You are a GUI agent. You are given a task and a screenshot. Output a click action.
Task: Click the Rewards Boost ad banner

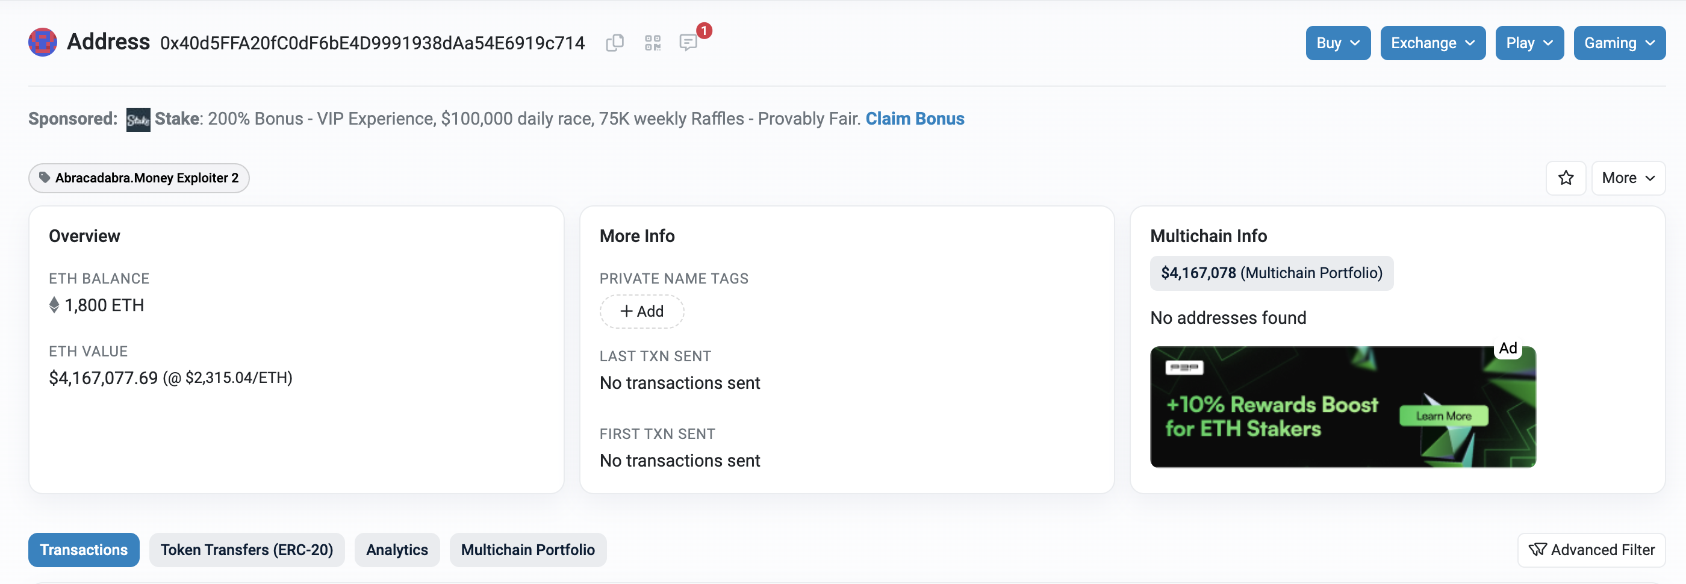click(x=1342, y=406)
